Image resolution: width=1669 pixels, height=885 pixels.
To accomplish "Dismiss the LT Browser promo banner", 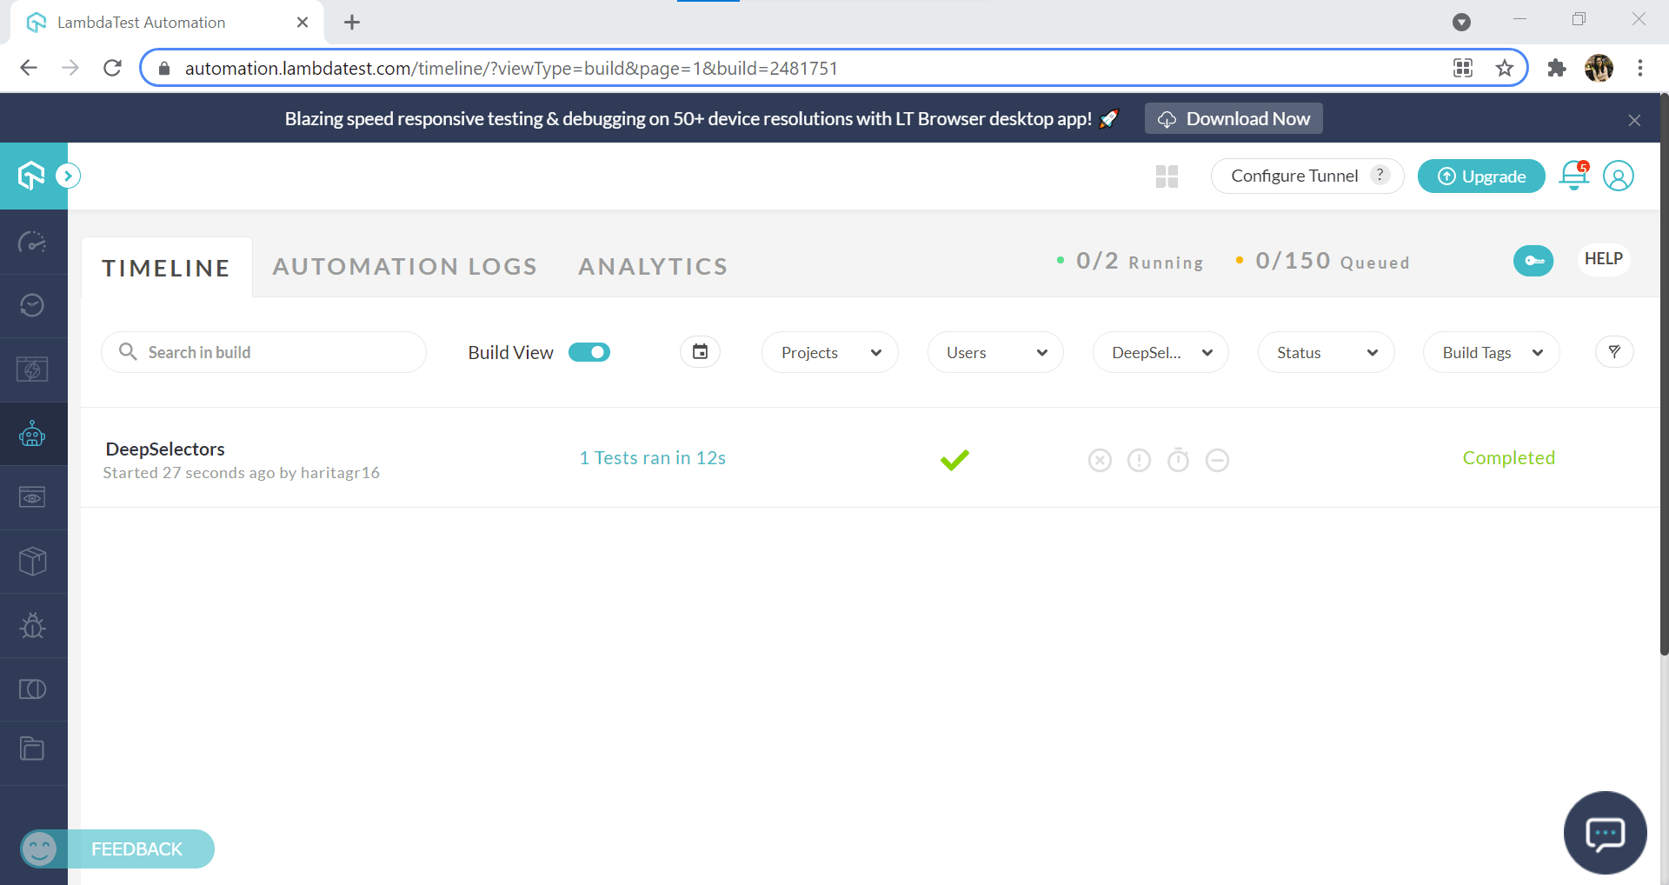I will pos(1634,120).
